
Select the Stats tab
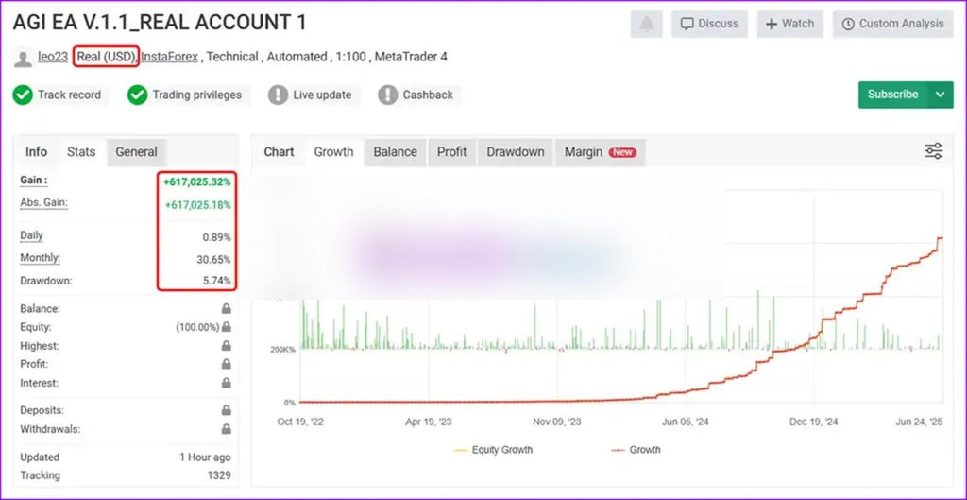(81, 152)
